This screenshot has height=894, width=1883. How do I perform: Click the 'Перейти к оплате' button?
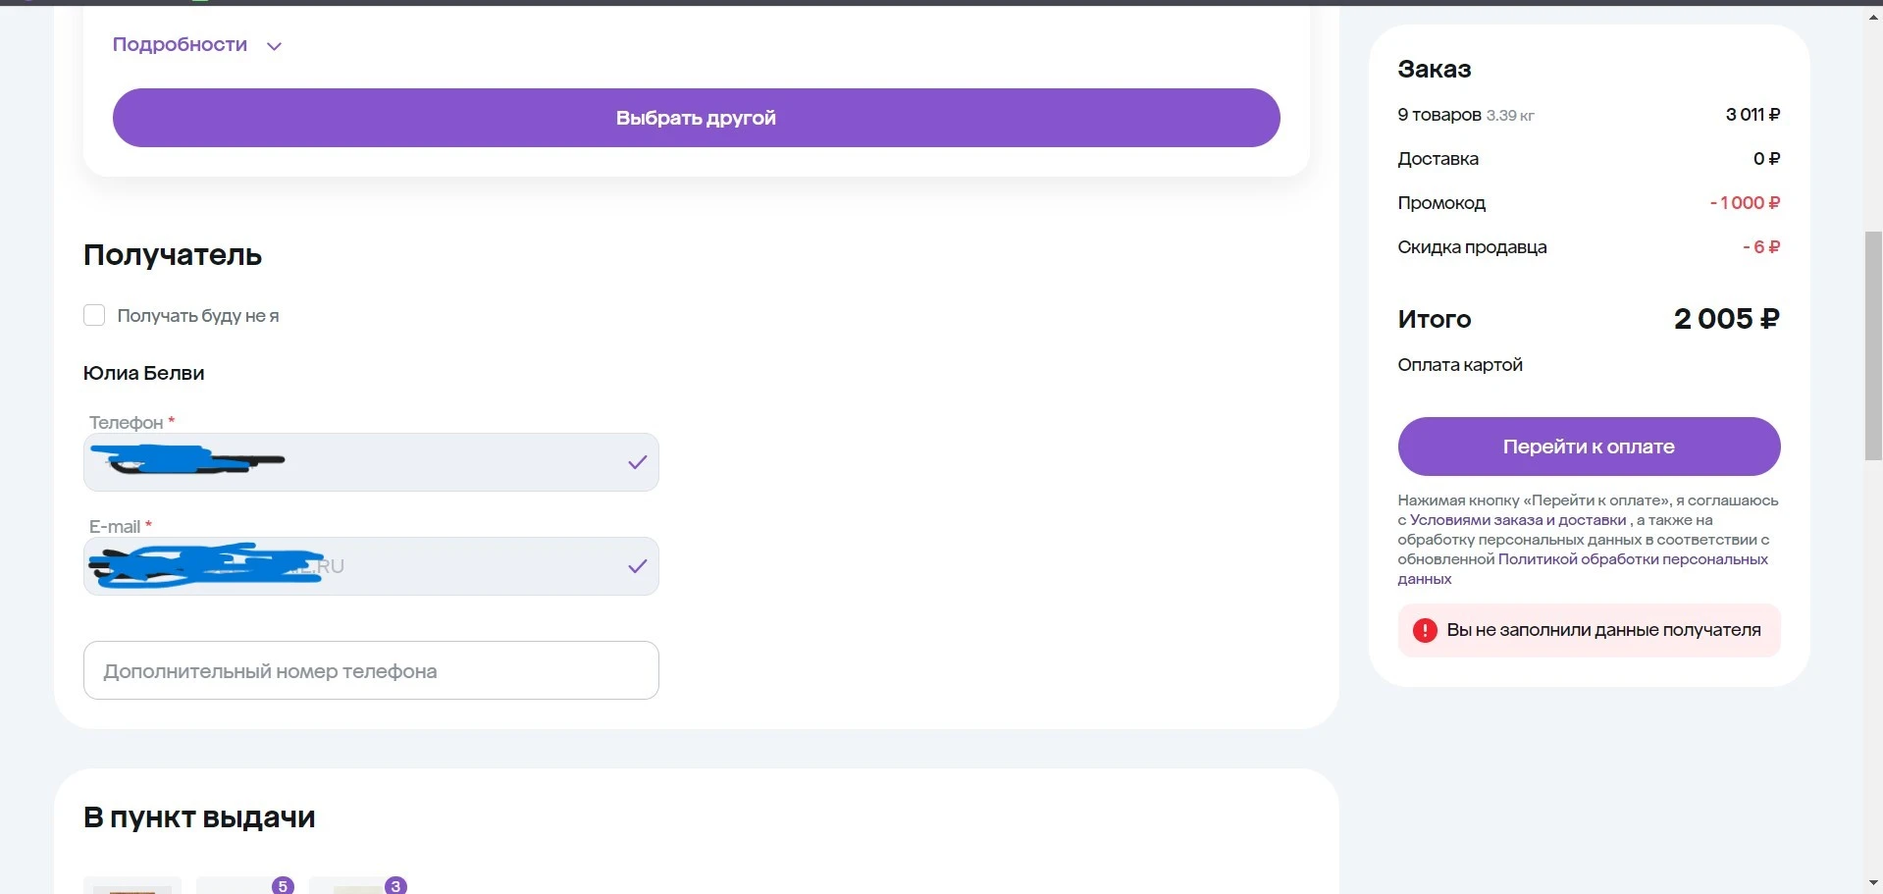click(x=1589, y=447)
